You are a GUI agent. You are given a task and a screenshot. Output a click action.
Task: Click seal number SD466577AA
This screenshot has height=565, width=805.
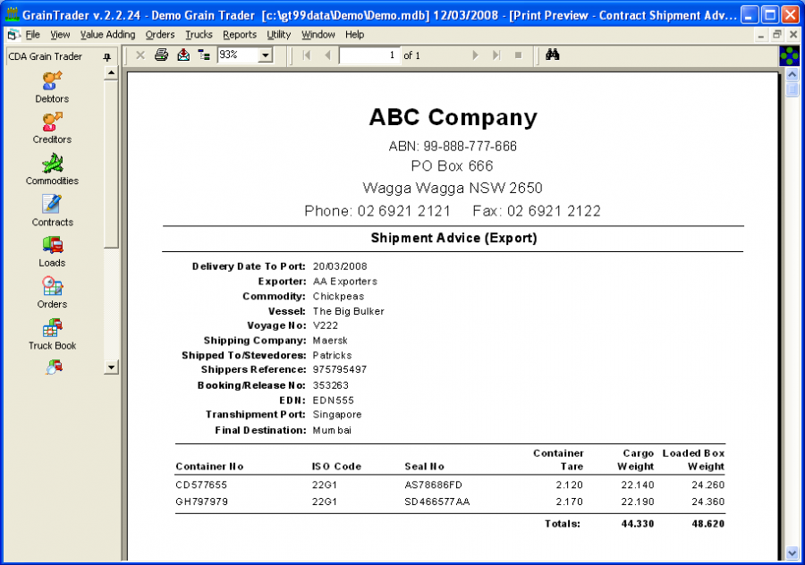coord(436,502)
